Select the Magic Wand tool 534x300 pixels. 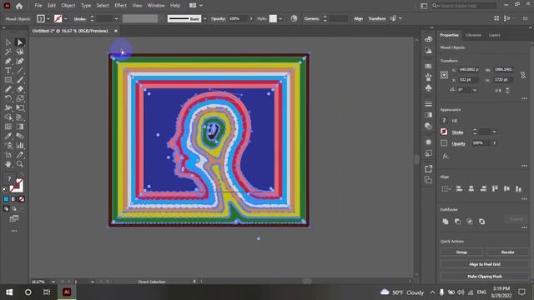coord(8,52)
